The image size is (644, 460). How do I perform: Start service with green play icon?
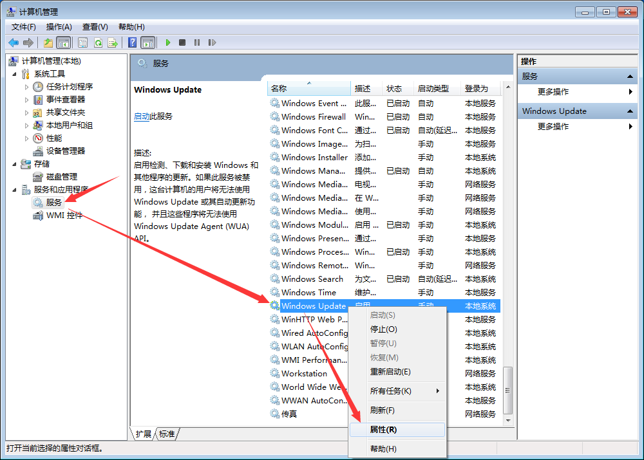[x=167, y=42]
